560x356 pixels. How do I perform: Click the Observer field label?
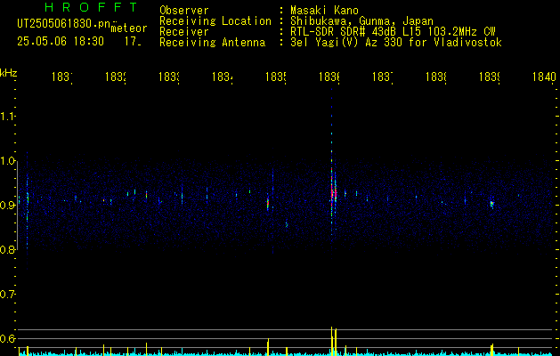pyautogui.click(x=184, y=10)
